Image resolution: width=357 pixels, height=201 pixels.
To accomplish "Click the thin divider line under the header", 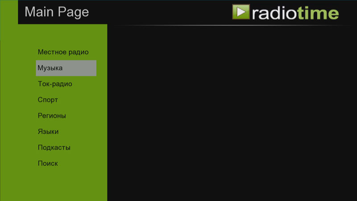I will [232, 25].
